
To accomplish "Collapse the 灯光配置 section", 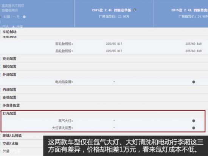I will (x=9, y=113).
